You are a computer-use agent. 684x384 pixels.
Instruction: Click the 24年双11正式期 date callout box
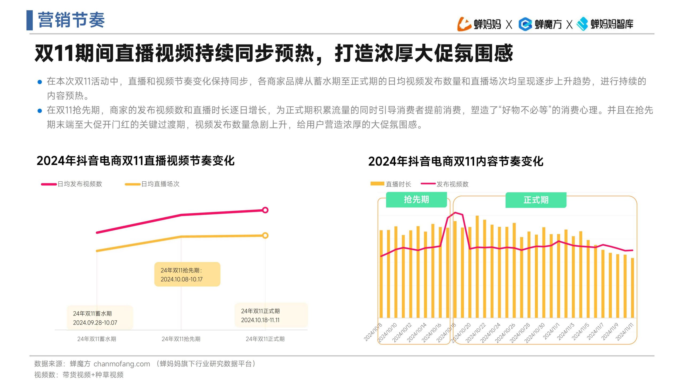click(x=271, y=315)
